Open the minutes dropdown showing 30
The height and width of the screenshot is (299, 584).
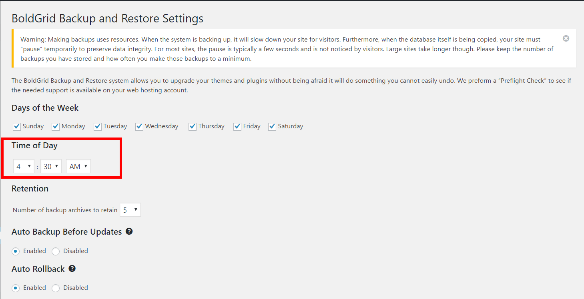(51, 166)
